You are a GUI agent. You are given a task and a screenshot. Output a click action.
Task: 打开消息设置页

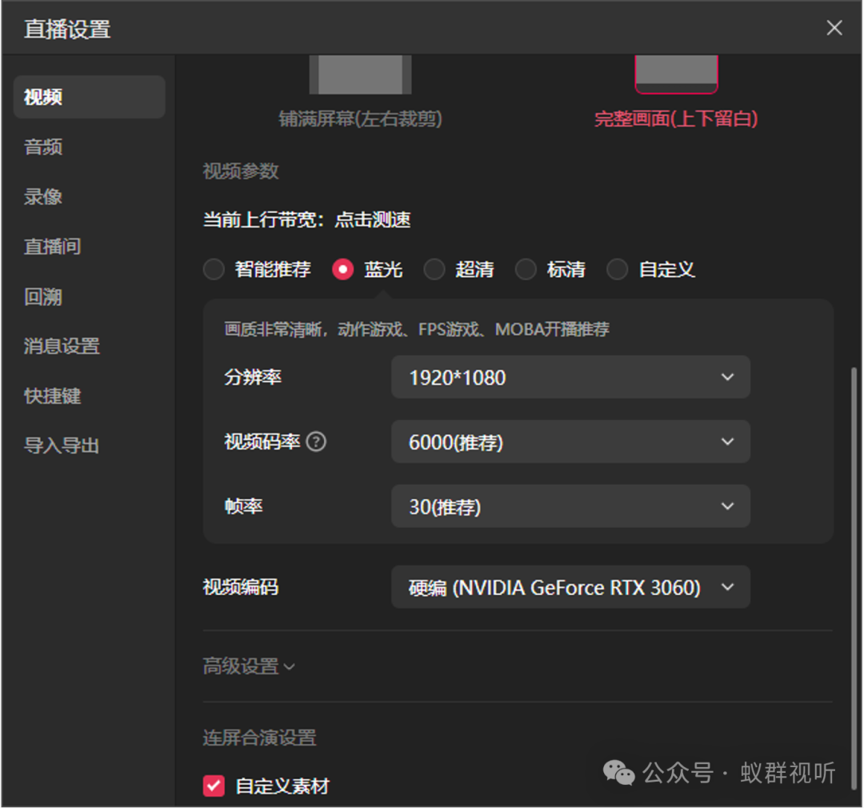coord(62,346)
